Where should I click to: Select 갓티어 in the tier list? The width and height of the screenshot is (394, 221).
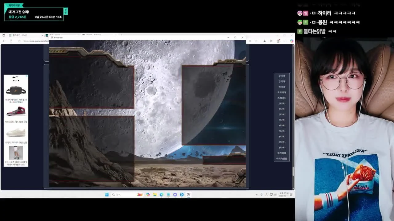(282, 76)
